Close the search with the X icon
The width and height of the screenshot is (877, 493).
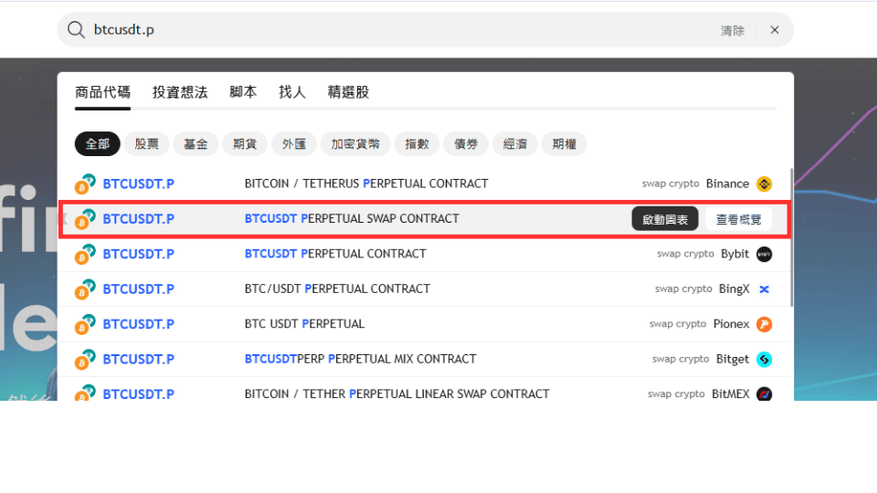(x=775, y=30)
